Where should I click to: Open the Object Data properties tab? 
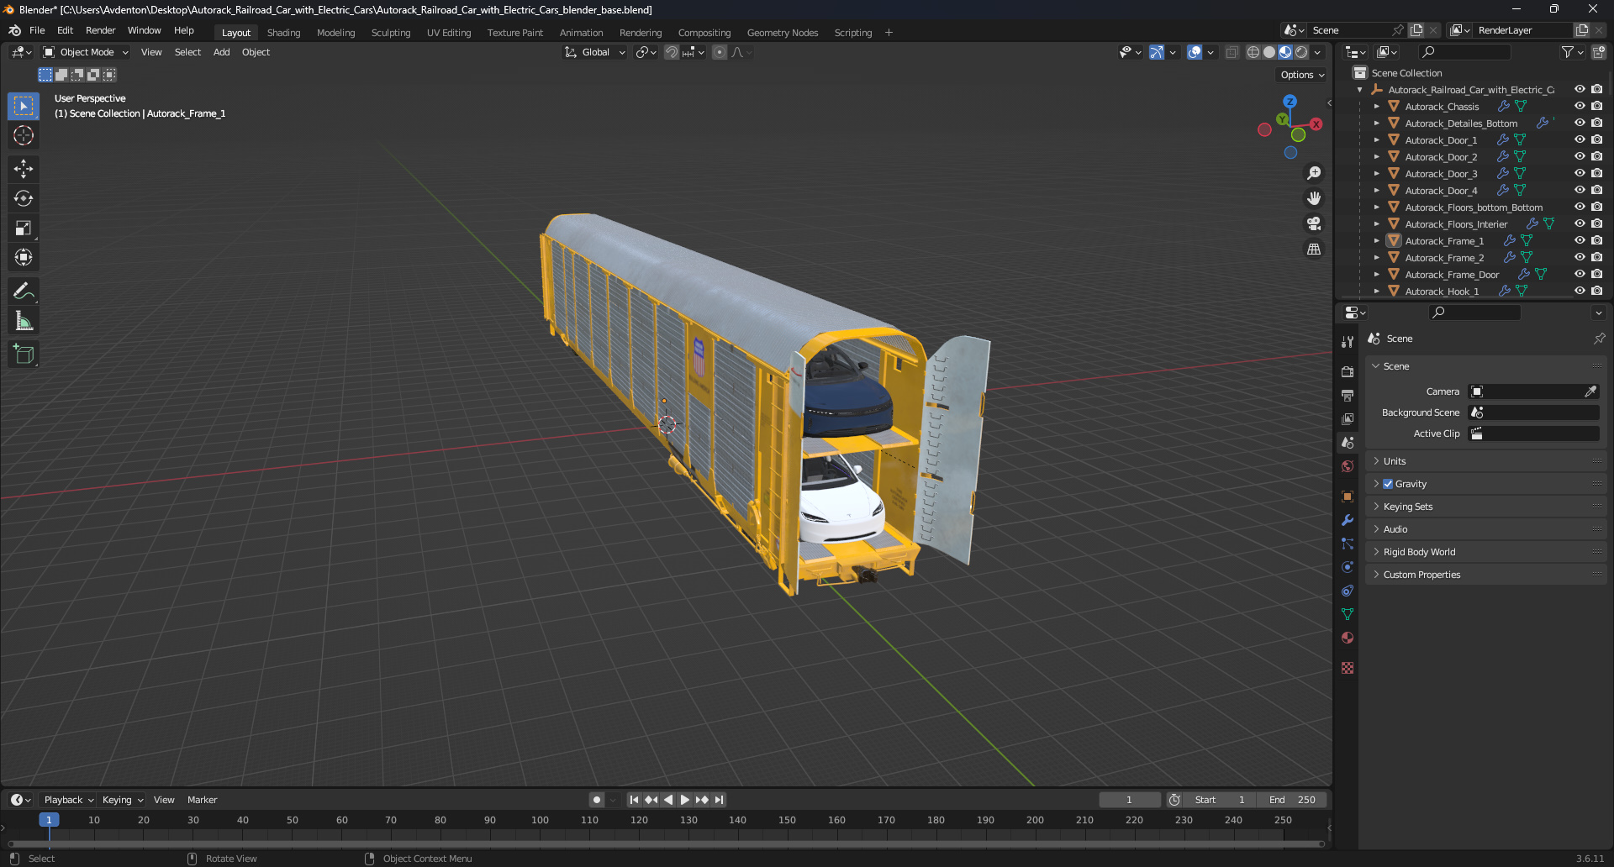coord(1348,614)
